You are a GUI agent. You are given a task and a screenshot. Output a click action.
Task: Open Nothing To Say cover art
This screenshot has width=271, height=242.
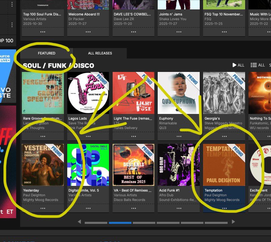[x=260, y=93]
